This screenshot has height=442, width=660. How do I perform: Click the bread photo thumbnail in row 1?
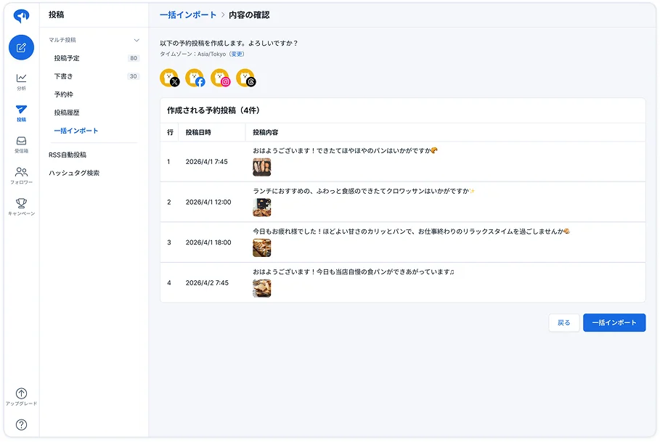pyautogui.click(x=261, y=166)
